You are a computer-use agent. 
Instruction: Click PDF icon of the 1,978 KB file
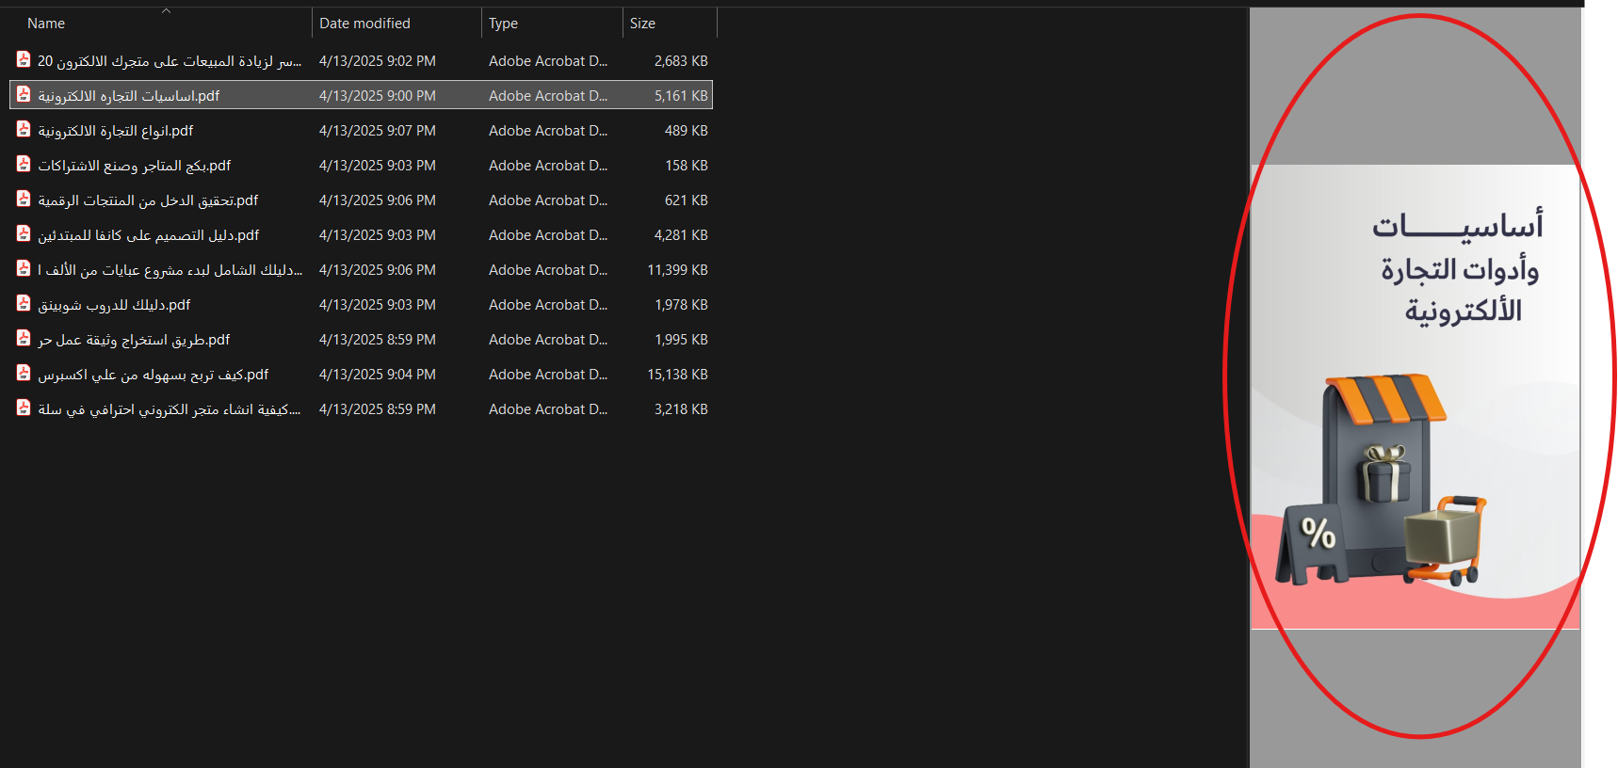pyautogui.click(x=24, y=304)
